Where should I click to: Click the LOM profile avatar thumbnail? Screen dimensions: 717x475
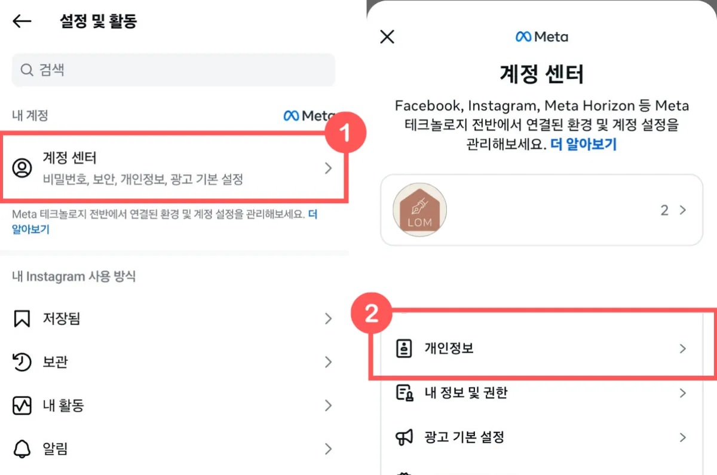[419, 210]
